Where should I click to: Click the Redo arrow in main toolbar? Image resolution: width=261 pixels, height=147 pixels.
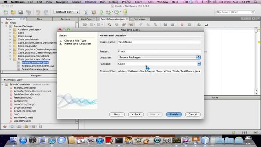[x=46, y=12]
